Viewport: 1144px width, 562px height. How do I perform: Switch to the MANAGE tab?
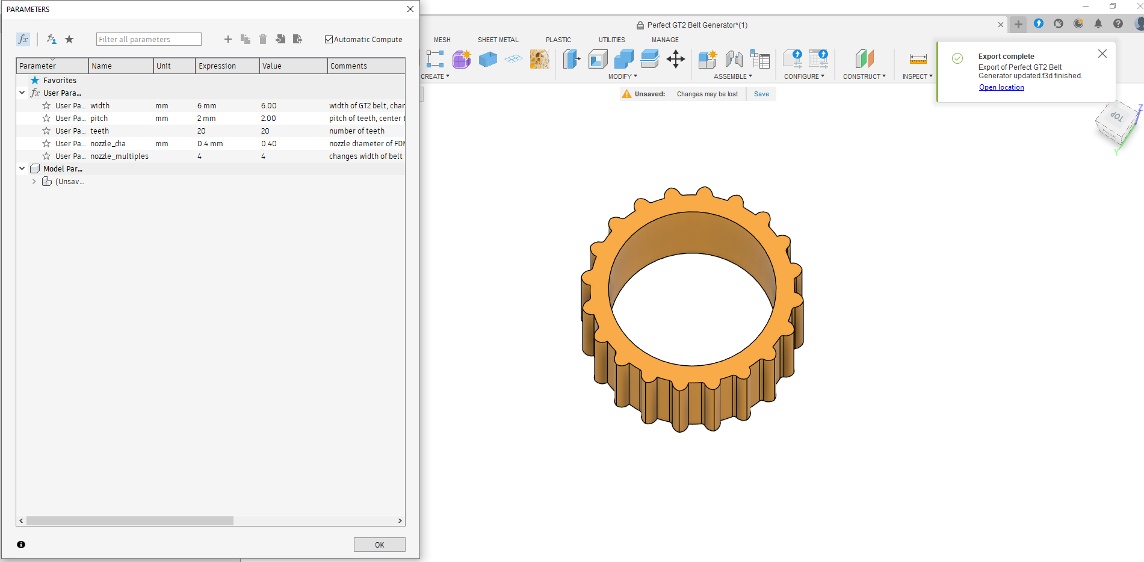click(665, 40)
